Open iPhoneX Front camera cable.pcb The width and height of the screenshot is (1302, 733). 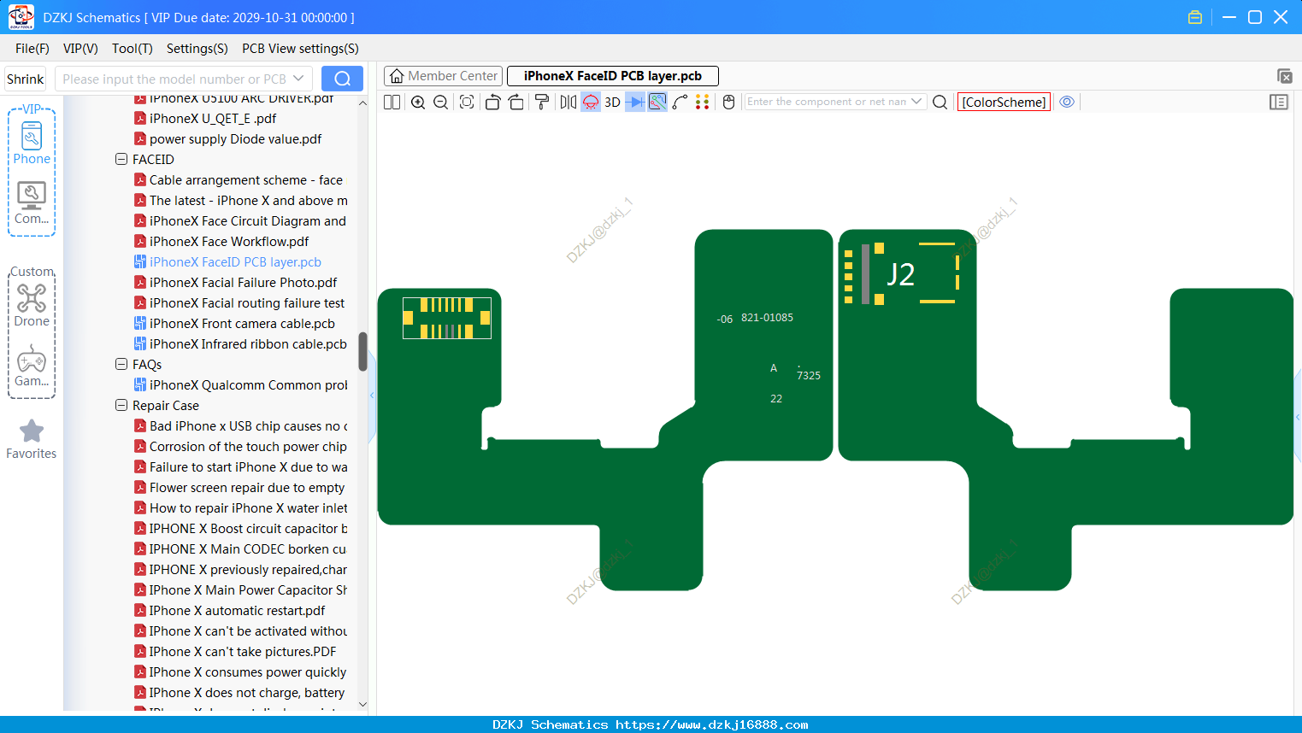242,324
